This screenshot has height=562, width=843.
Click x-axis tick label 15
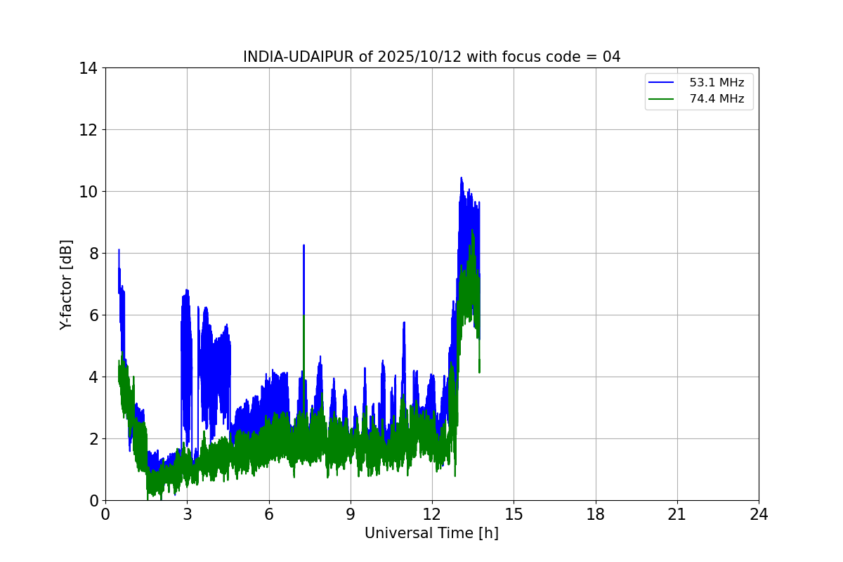[514, 515]
